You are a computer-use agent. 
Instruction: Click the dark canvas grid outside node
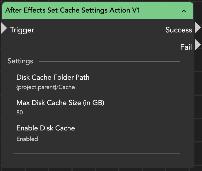[198, 117]
